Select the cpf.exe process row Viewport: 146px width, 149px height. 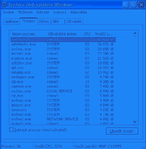coord(63,68)
